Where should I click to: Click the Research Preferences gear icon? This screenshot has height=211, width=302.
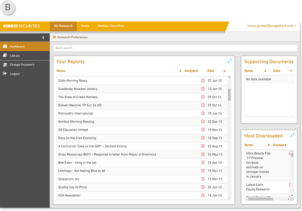click(x=54, y=37)
